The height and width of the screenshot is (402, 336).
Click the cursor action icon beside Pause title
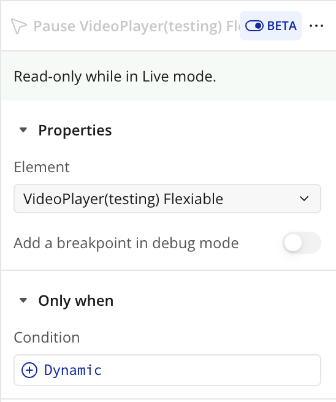(19, 26)
